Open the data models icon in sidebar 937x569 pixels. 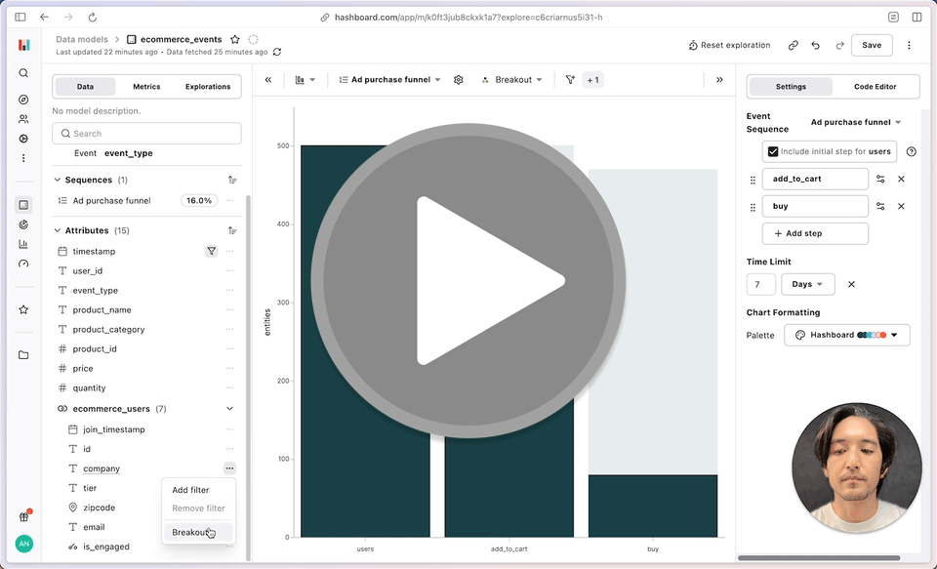23,205
